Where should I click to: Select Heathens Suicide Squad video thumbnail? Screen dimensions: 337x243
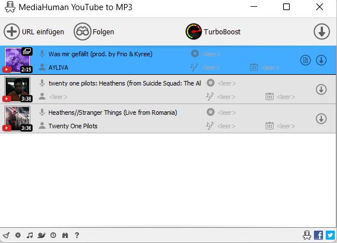pyautogui.click(x=17, y=89)
